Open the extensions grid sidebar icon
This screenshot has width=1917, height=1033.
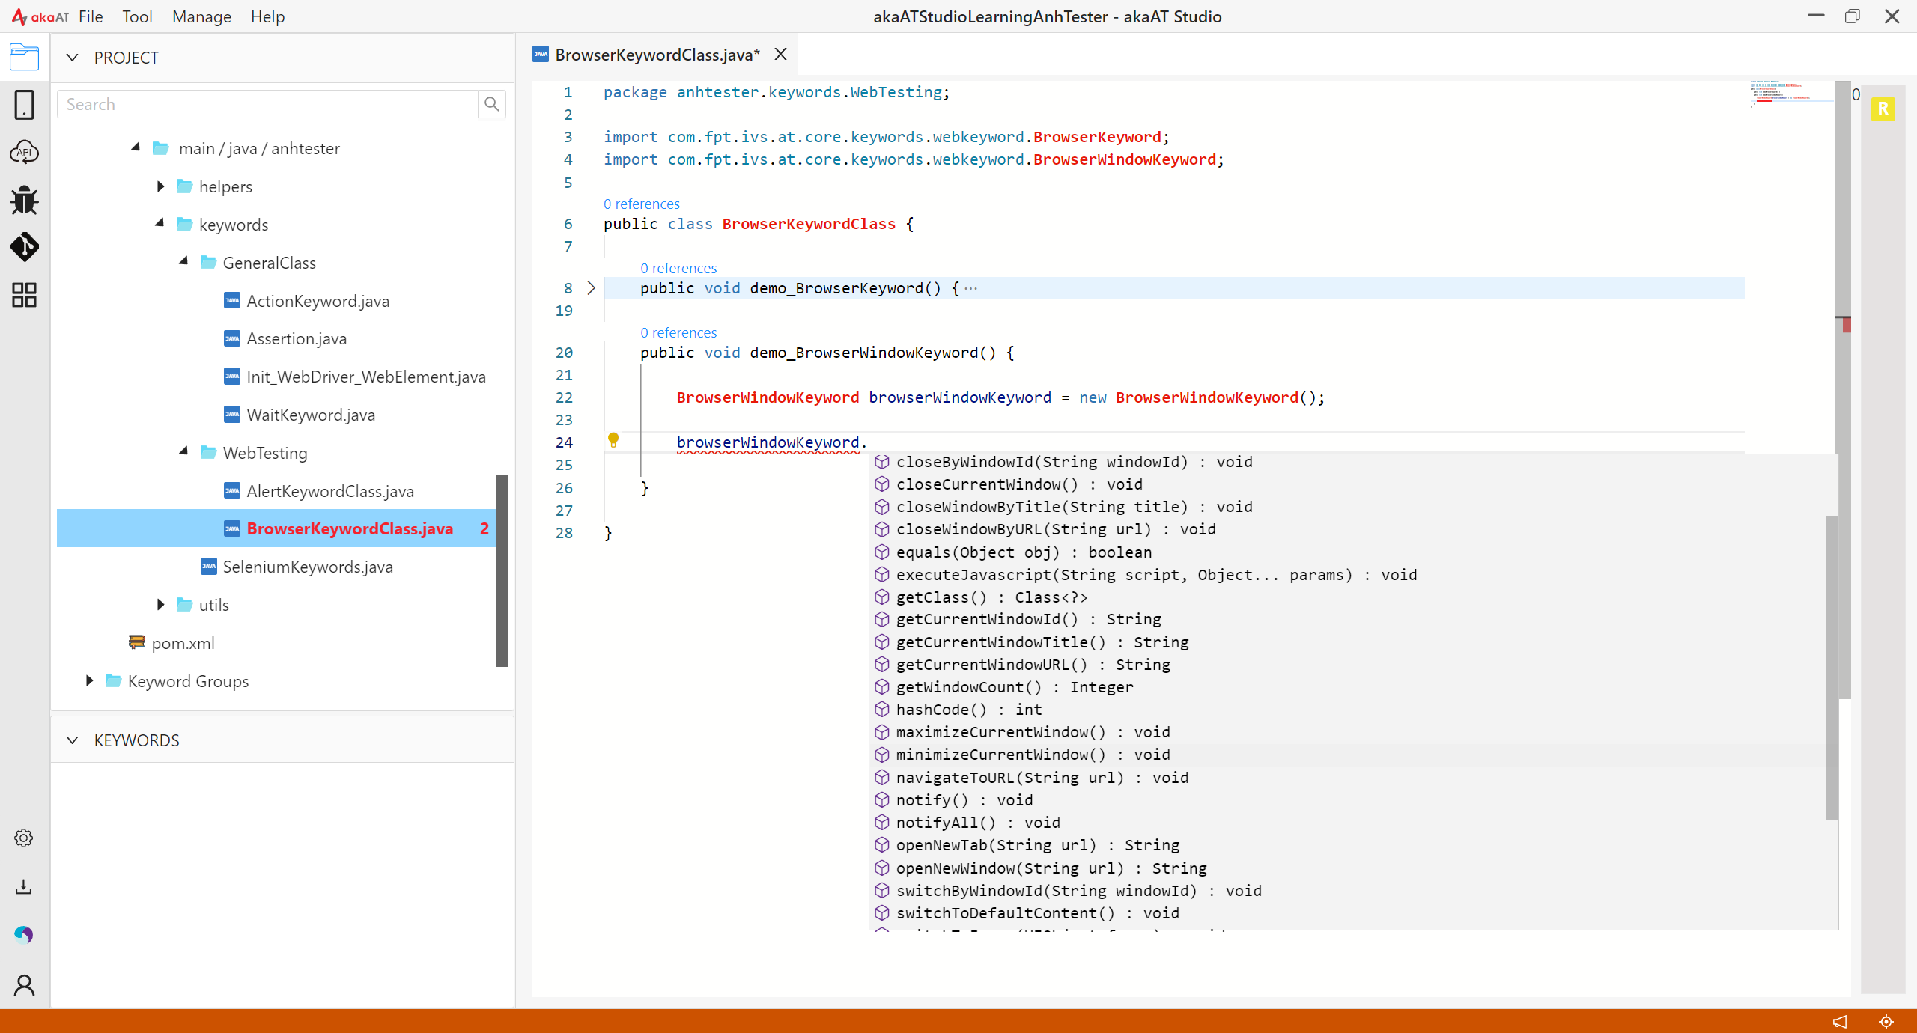[24, 295]
